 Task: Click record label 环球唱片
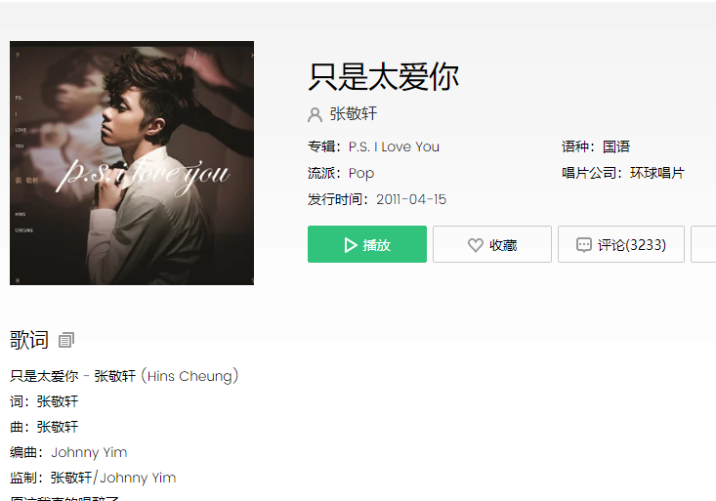click(x=657, y=173)
